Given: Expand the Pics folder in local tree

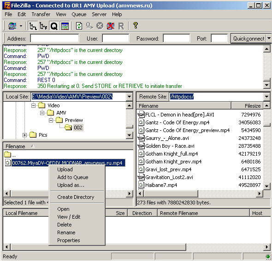Looking at the screenshot, I should pos(24,135).
